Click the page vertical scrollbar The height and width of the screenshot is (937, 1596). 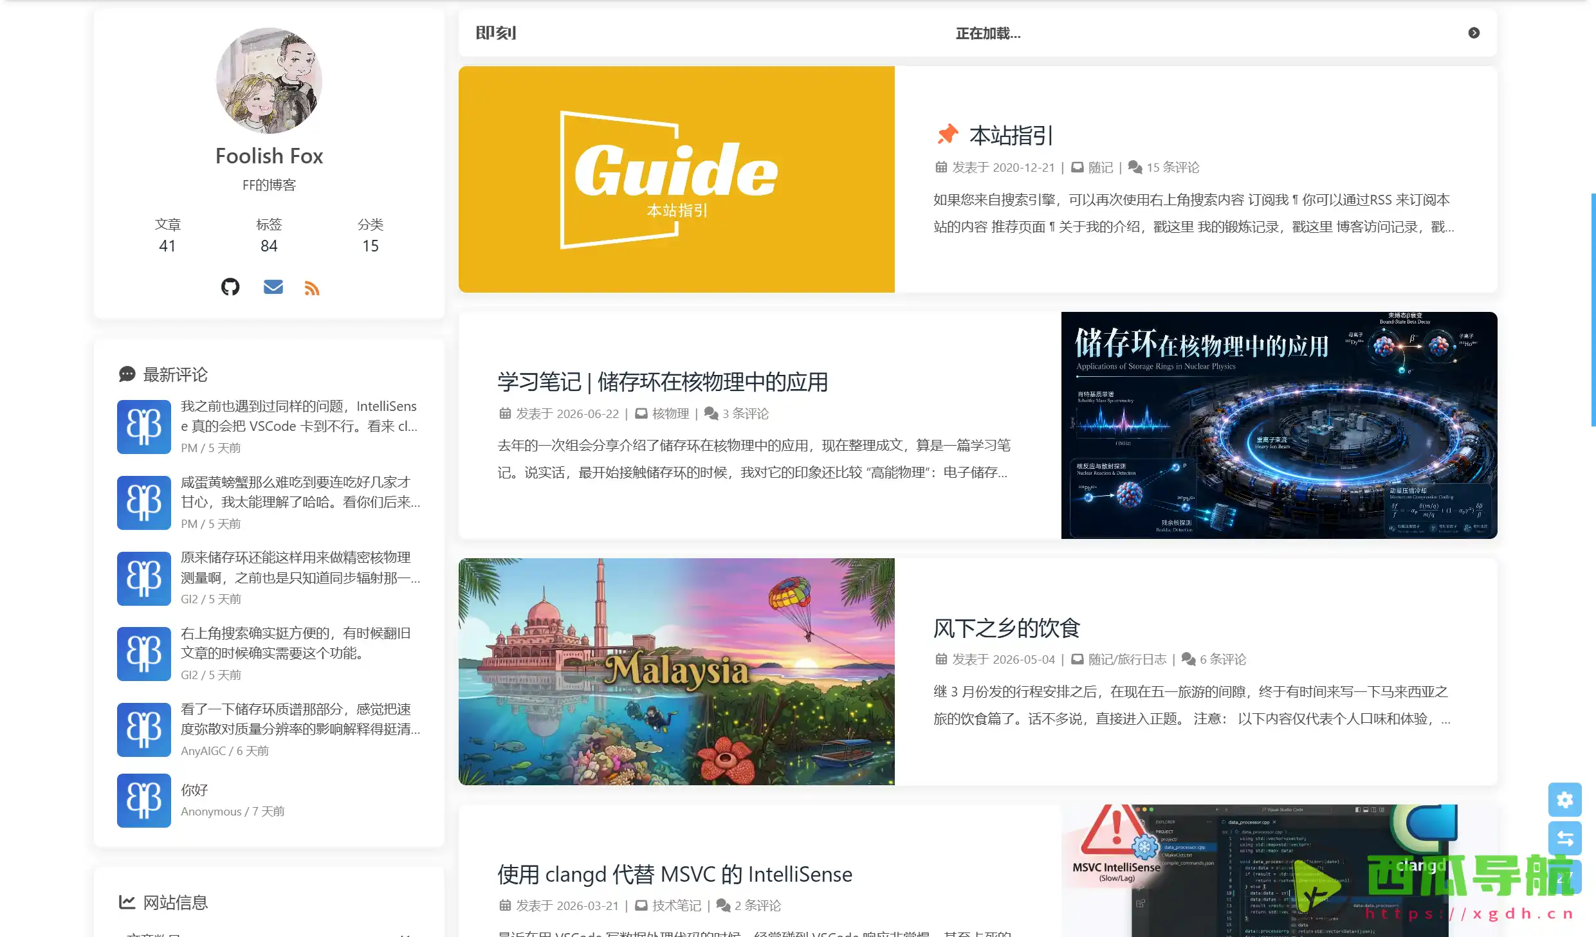tap(1593, 309)
